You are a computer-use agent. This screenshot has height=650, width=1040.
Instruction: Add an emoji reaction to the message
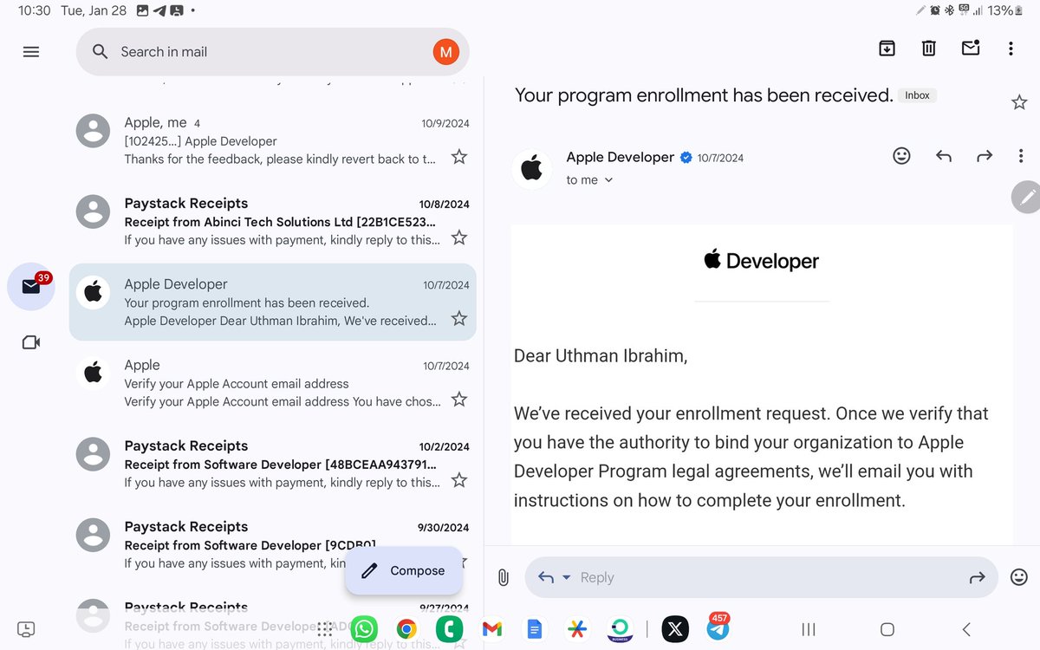[901, 156]
